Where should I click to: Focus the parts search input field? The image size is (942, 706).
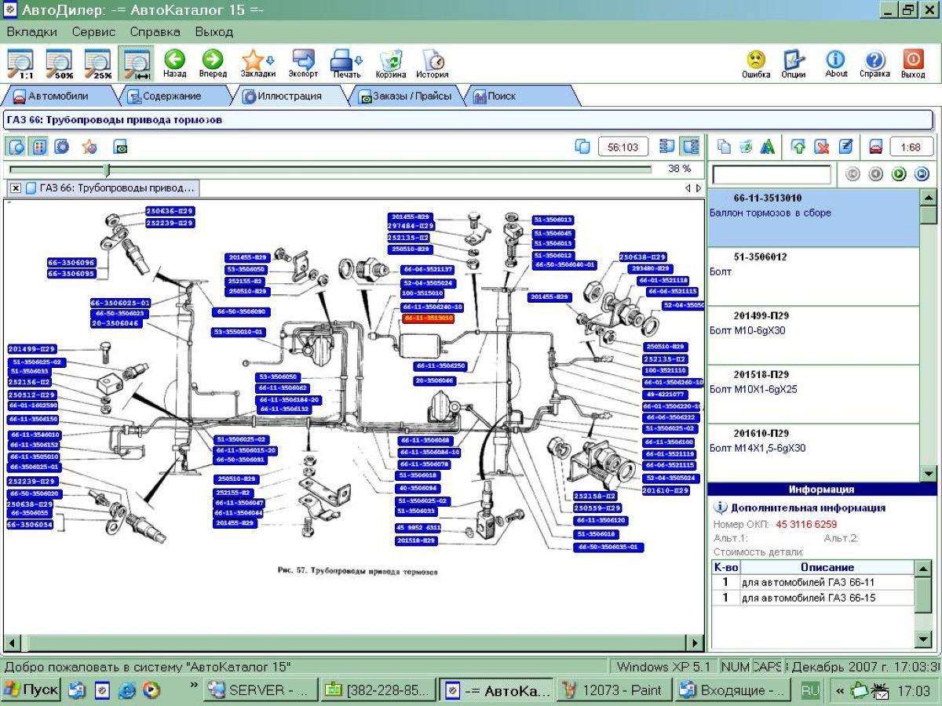point(771,174)
